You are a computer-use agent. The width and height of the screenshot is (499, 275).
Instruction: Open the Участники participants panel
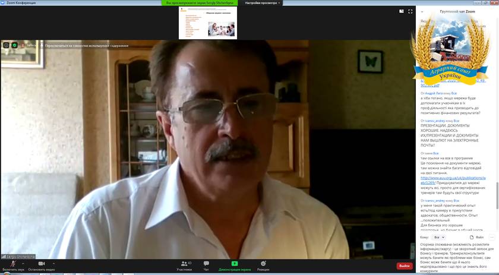click(184, 266)
